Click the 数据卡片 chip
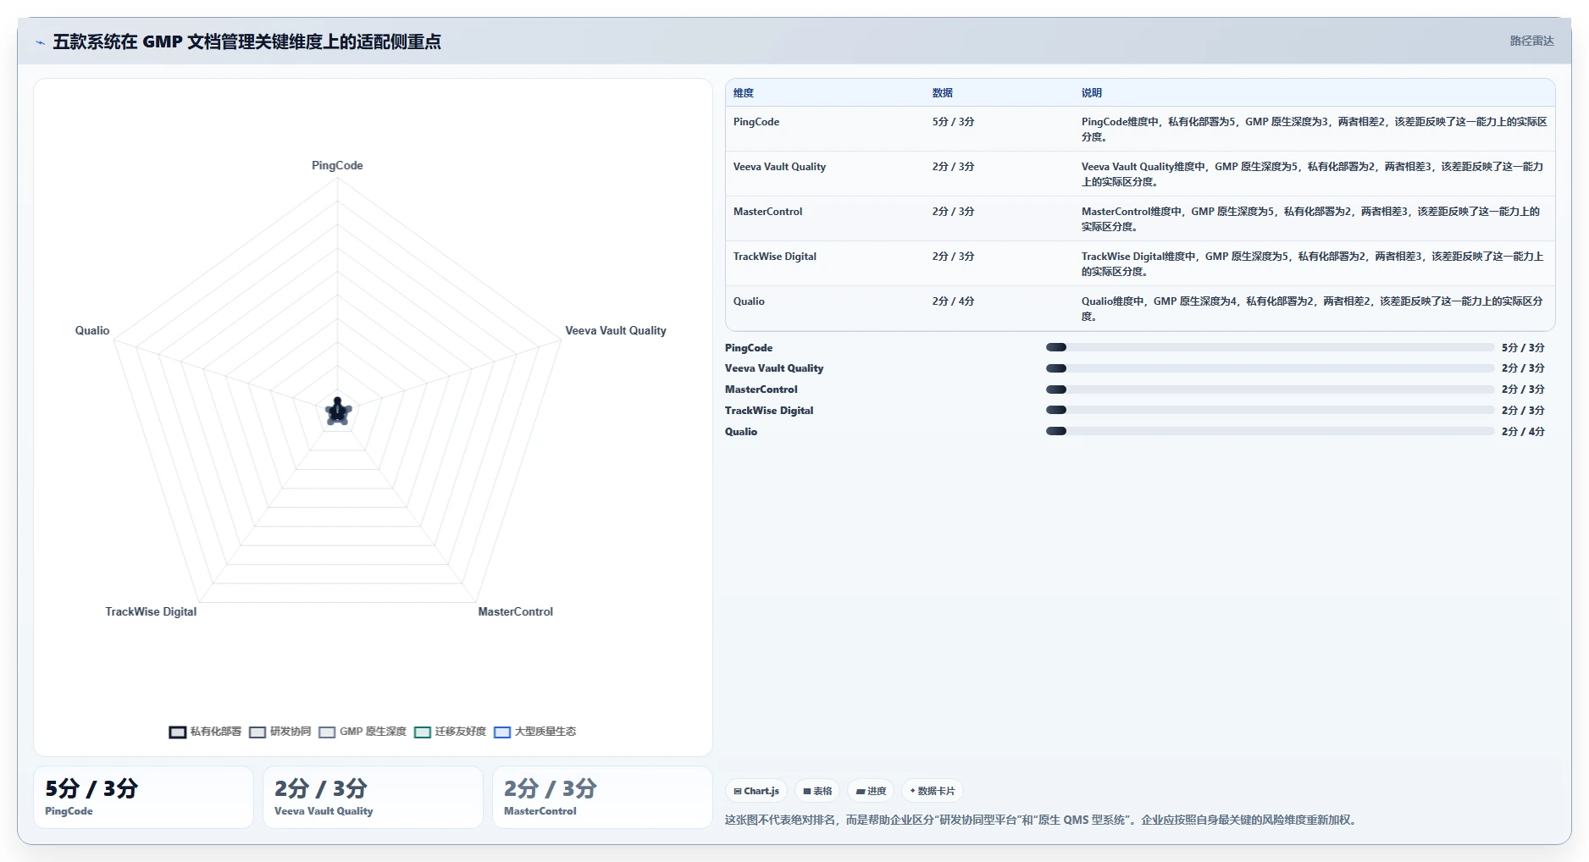The image size is (1589, 862). click(932, 791)
